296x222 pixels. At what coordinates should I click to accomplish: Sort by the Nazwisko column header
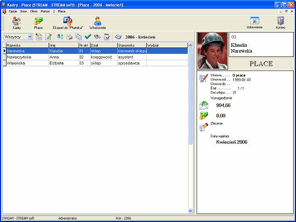pyautogui.click(x=27, y=45)
